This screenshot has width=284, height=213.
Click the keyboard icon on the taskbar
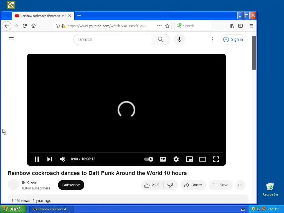243,209
